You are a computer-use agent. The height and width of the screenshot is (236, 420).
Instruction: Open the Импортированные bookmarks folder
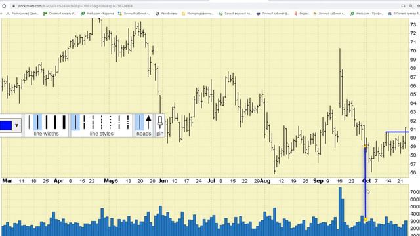click(198, 13)
